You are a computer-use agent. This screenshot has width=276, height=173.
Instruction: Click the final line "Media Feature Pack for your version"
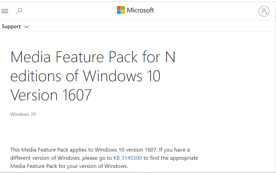click(x=69, y=166)
